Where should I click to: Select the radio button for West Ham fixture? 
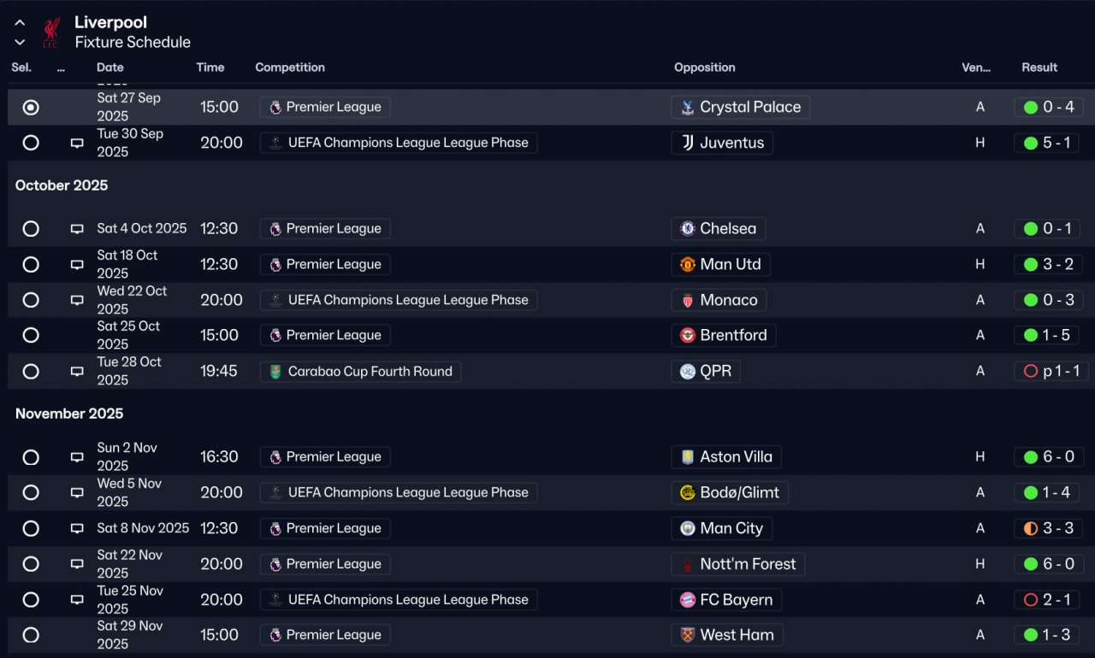[x=31, y=636]
